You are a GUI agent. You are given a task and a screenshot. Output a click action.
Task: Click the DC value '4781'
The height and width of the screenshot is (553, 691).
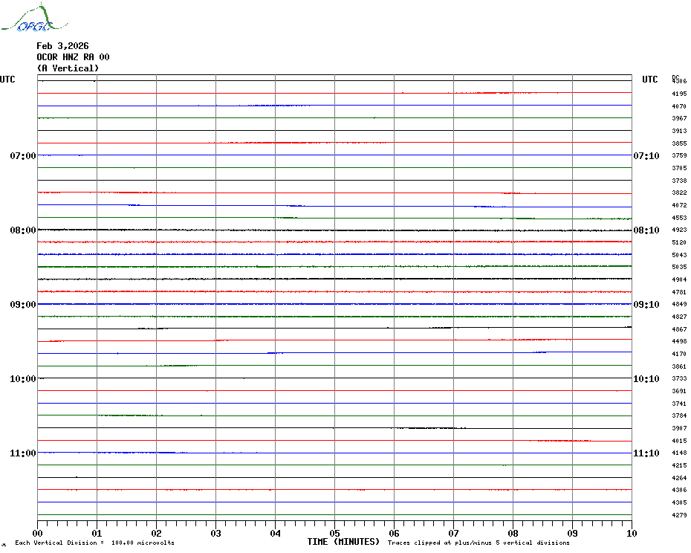pyautogui.click(x=679, y=292)
